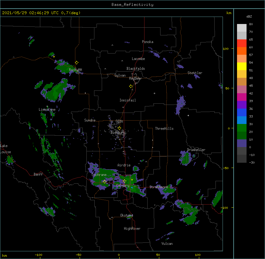Click the Stettler label
This screenshot has height=259, width=265.
(195, 73)
